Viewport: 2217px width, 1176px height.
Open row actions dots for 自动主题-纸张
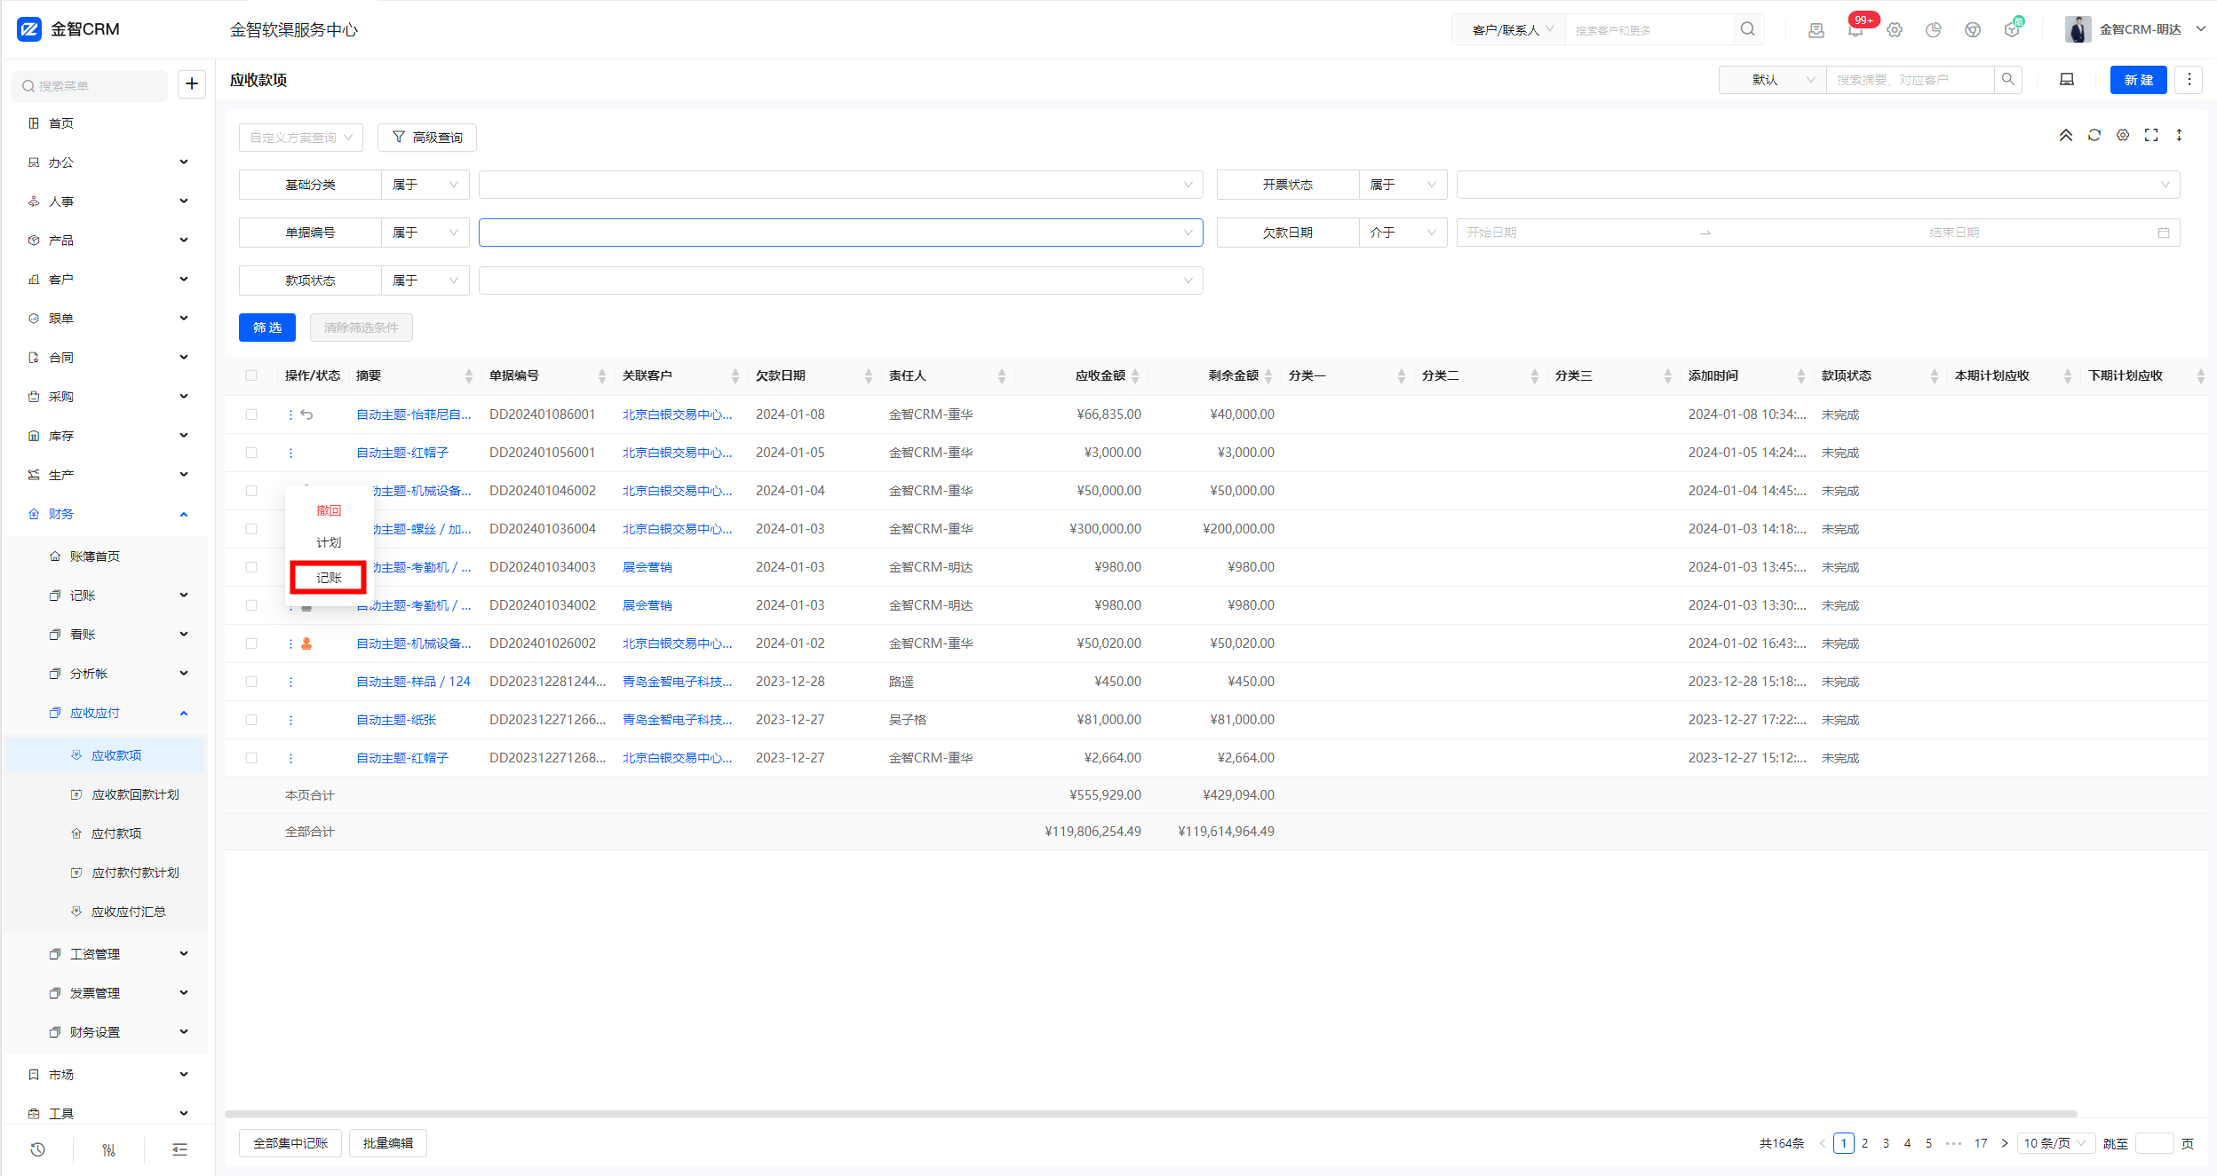[290, 721]
